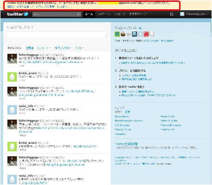Open メッセージ in the top navigation
The width and height of the screenshot is (212, 185).
[119, 14]
